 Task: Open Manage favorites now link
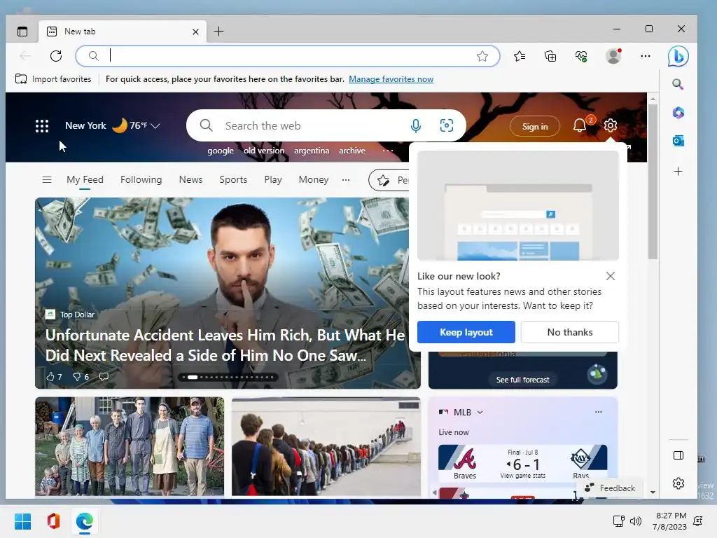coord(391,79)
